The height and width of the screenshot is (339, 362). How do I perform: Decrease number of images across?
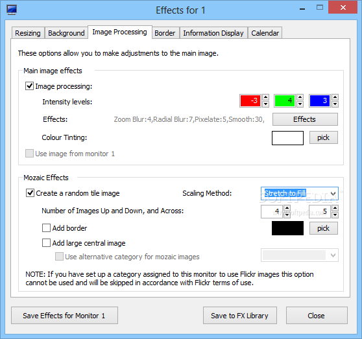tap(335, 215)
